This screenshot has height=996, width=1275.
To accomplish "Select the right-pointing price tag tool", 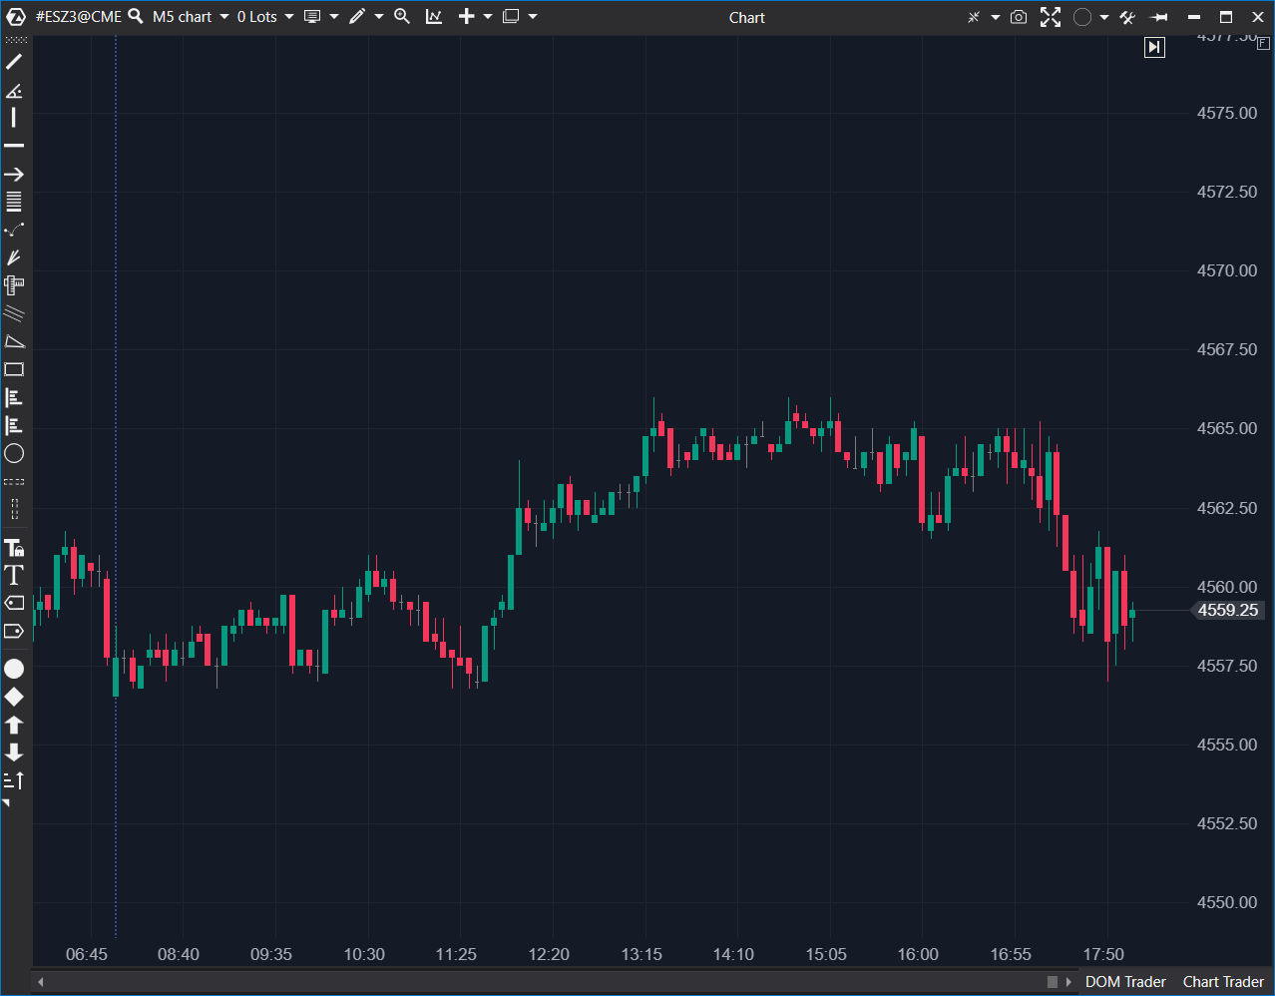I will tap(14, 631).
